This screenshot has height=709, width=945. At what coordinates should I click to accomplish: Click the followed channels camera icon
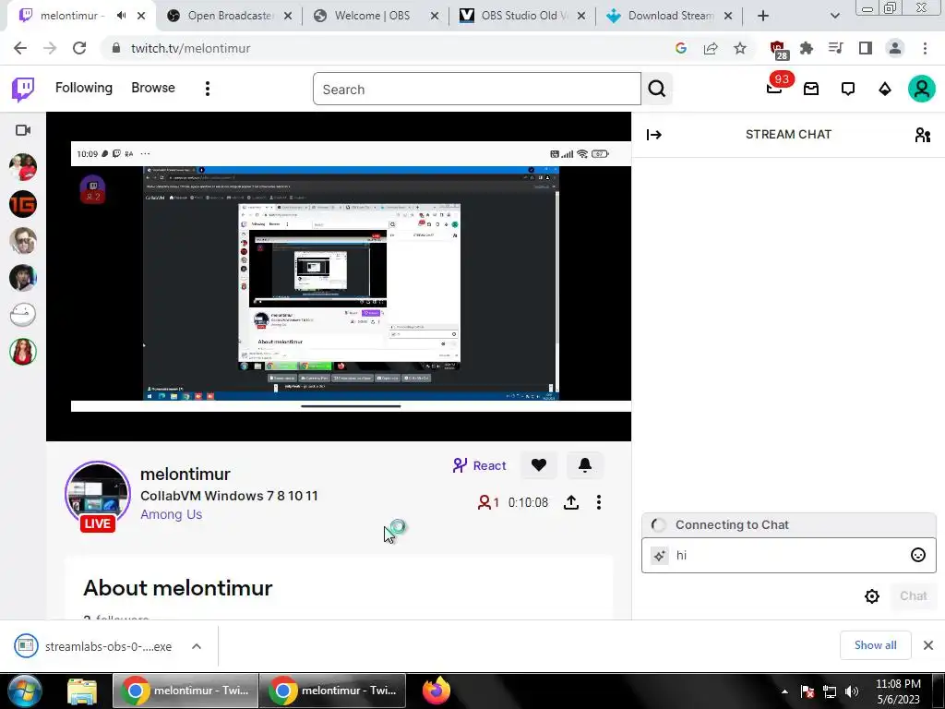pyautogui.click(x=23, y=130)
